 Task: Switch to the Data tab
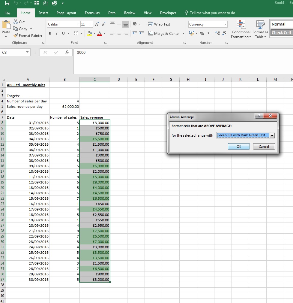112,13
